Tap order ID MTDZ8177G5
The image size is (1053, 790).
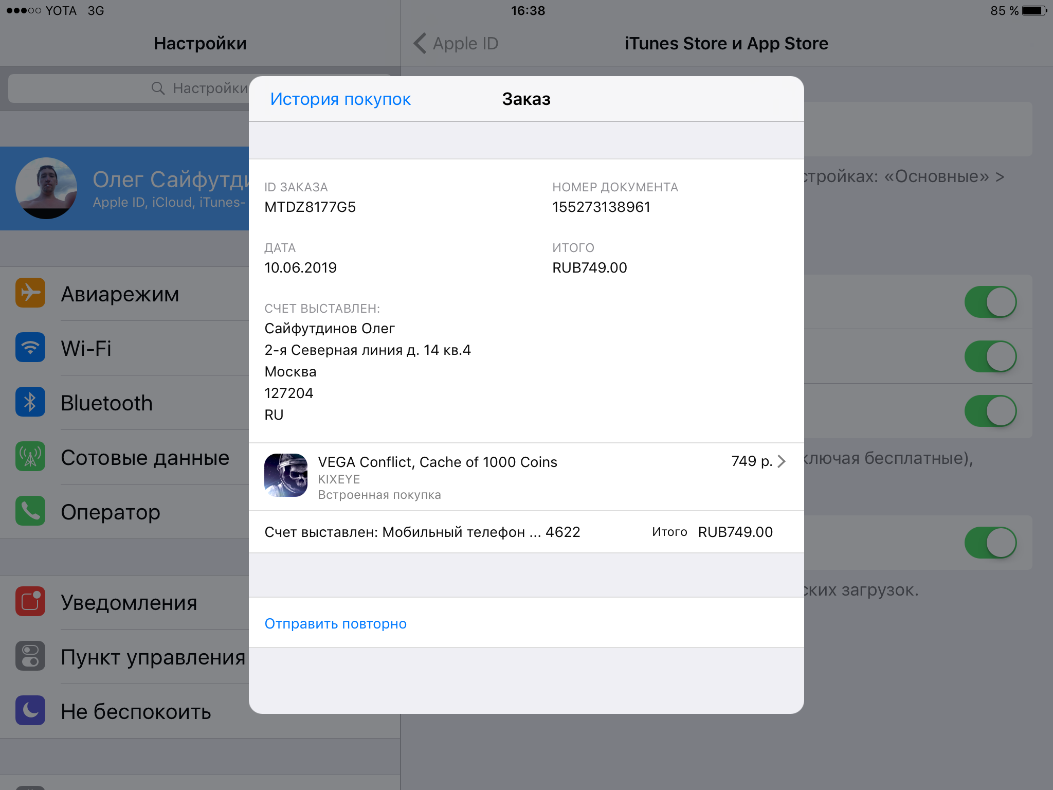click(310, 207)
